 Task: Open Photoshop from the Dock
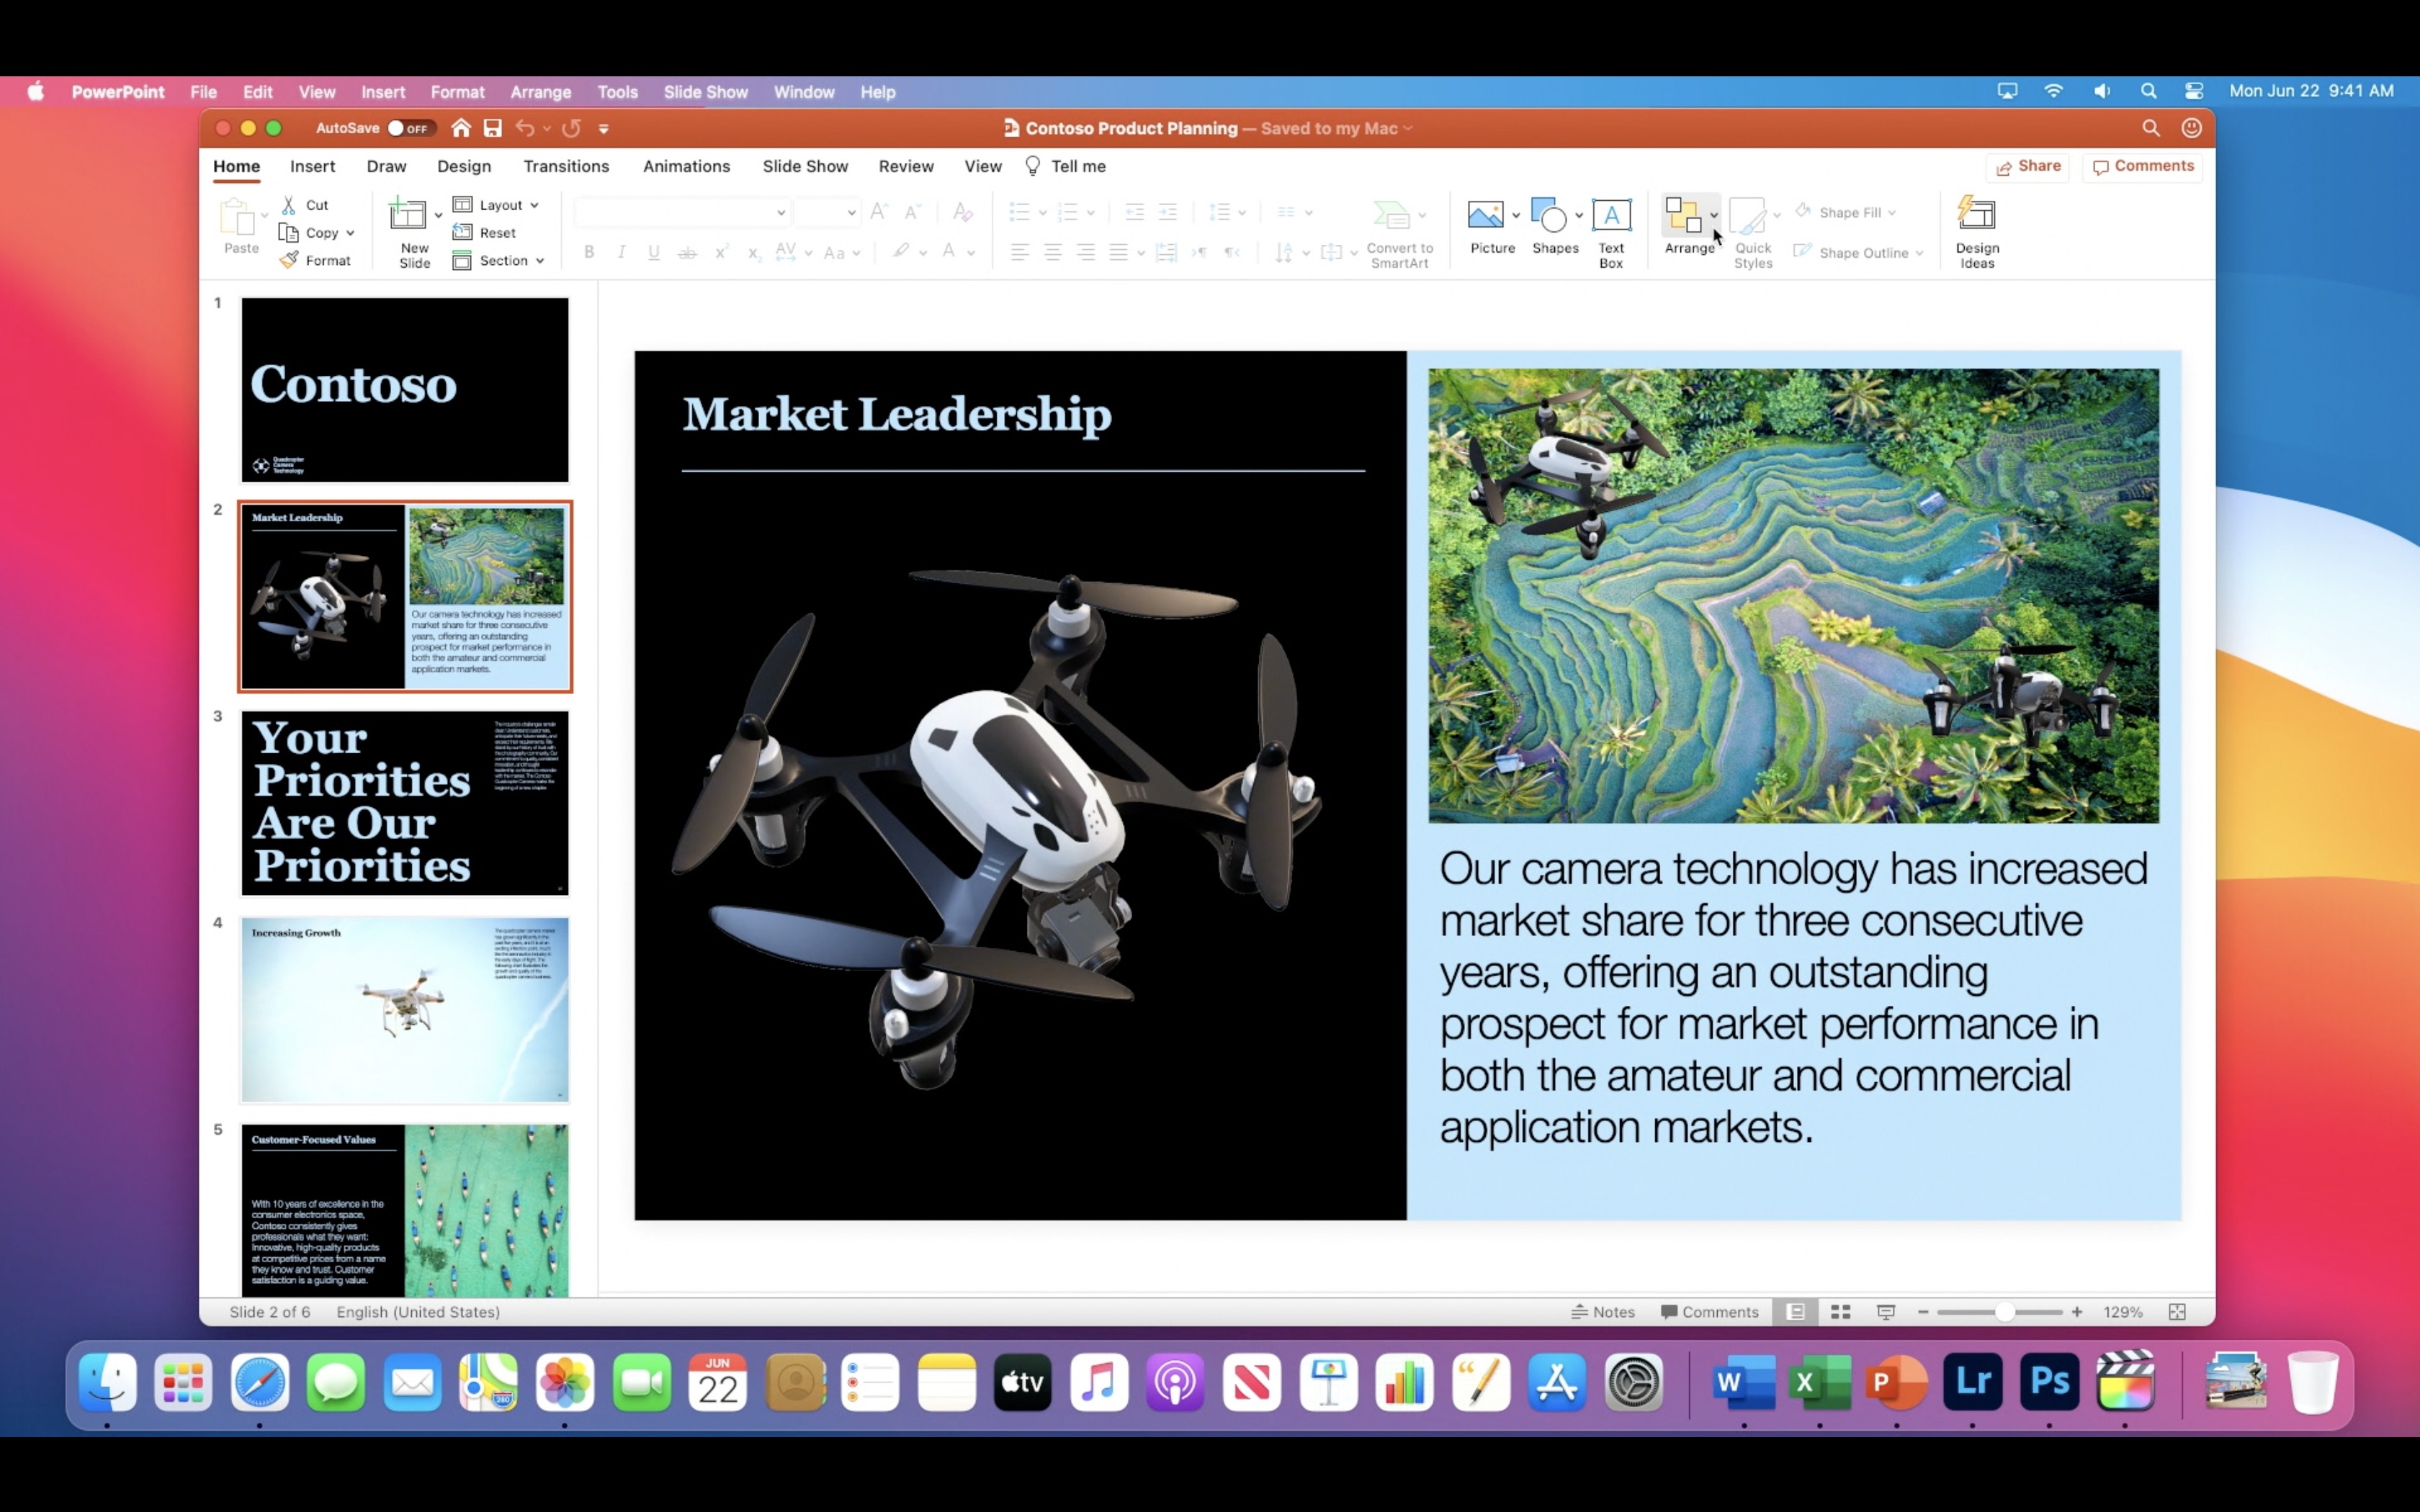[x=2049, y=1382]
